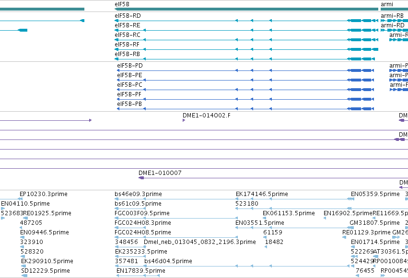This screenshot has height=278, width=408.
Task: Select the RE01129.3prime EST
Action: coord(366,232)
